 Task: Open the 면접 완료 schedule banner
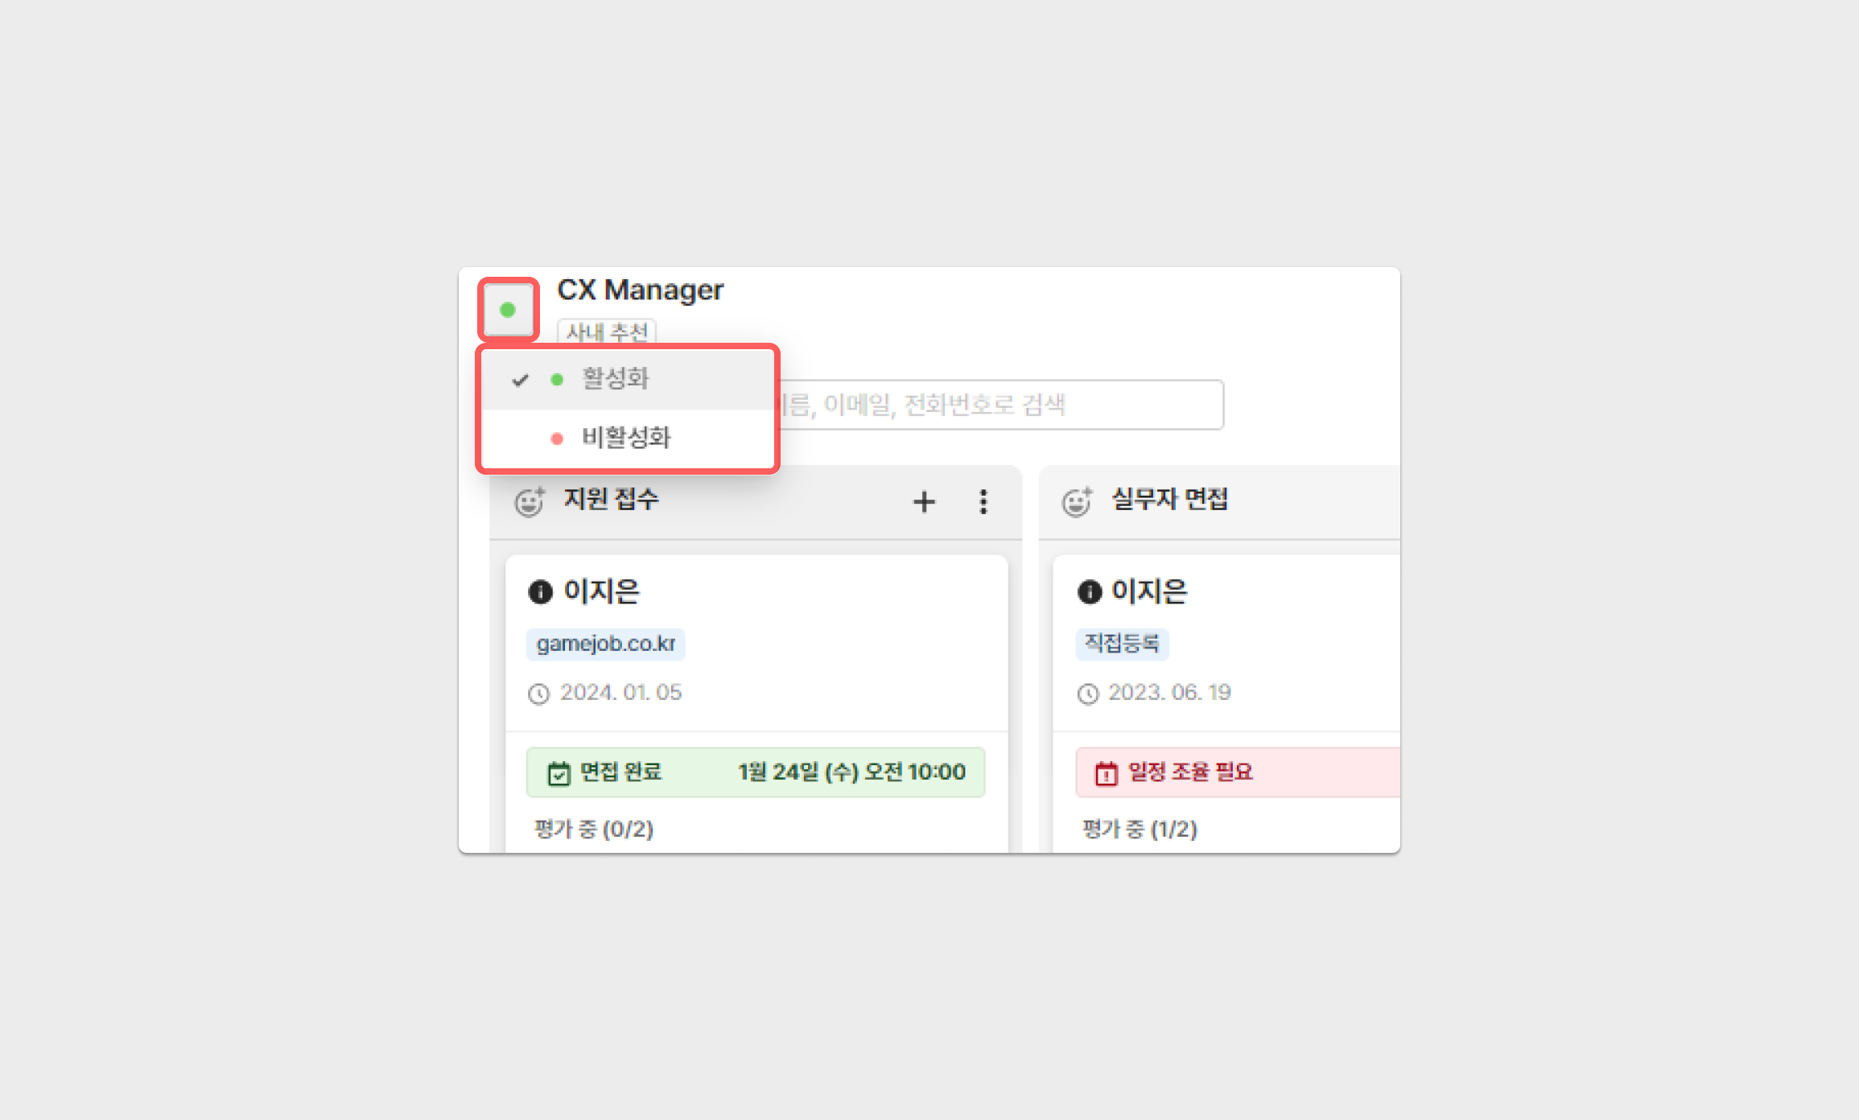coord(755,772)
